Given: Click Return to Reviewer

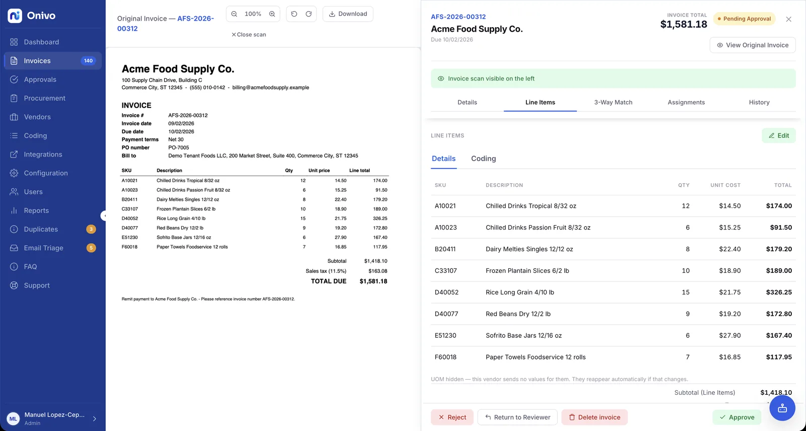Looking at the screenshot, I should coord(517,417).
